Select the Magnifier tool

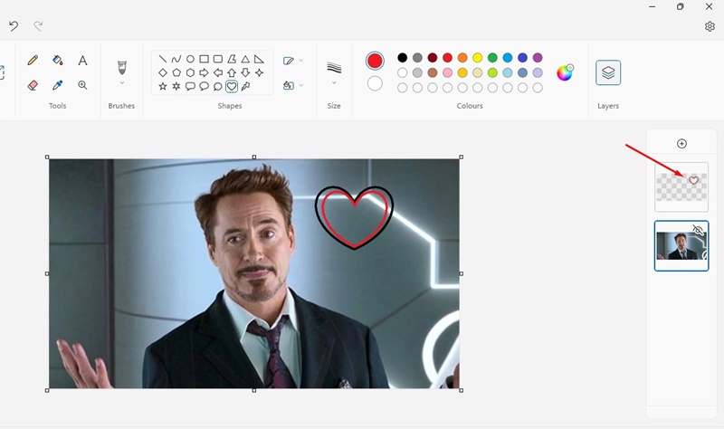pyautogui.click(x=82, y=85)
